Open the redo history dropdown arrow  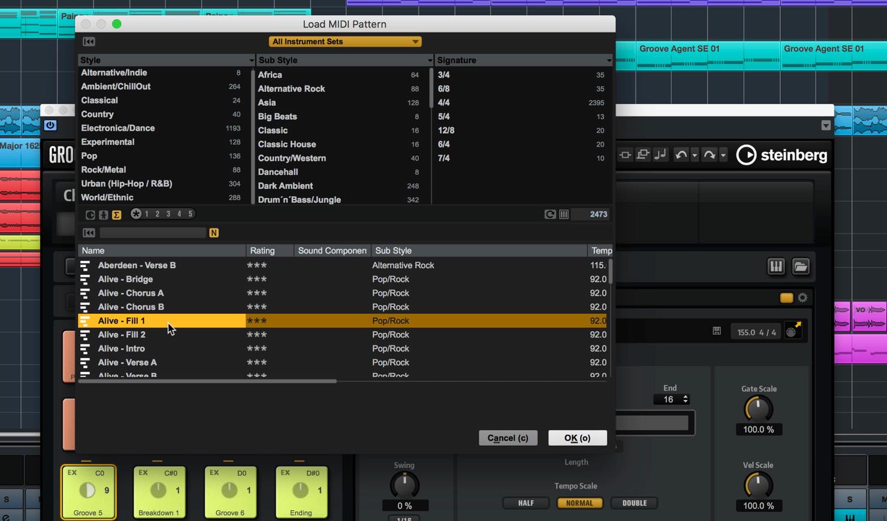pos(723,156)
